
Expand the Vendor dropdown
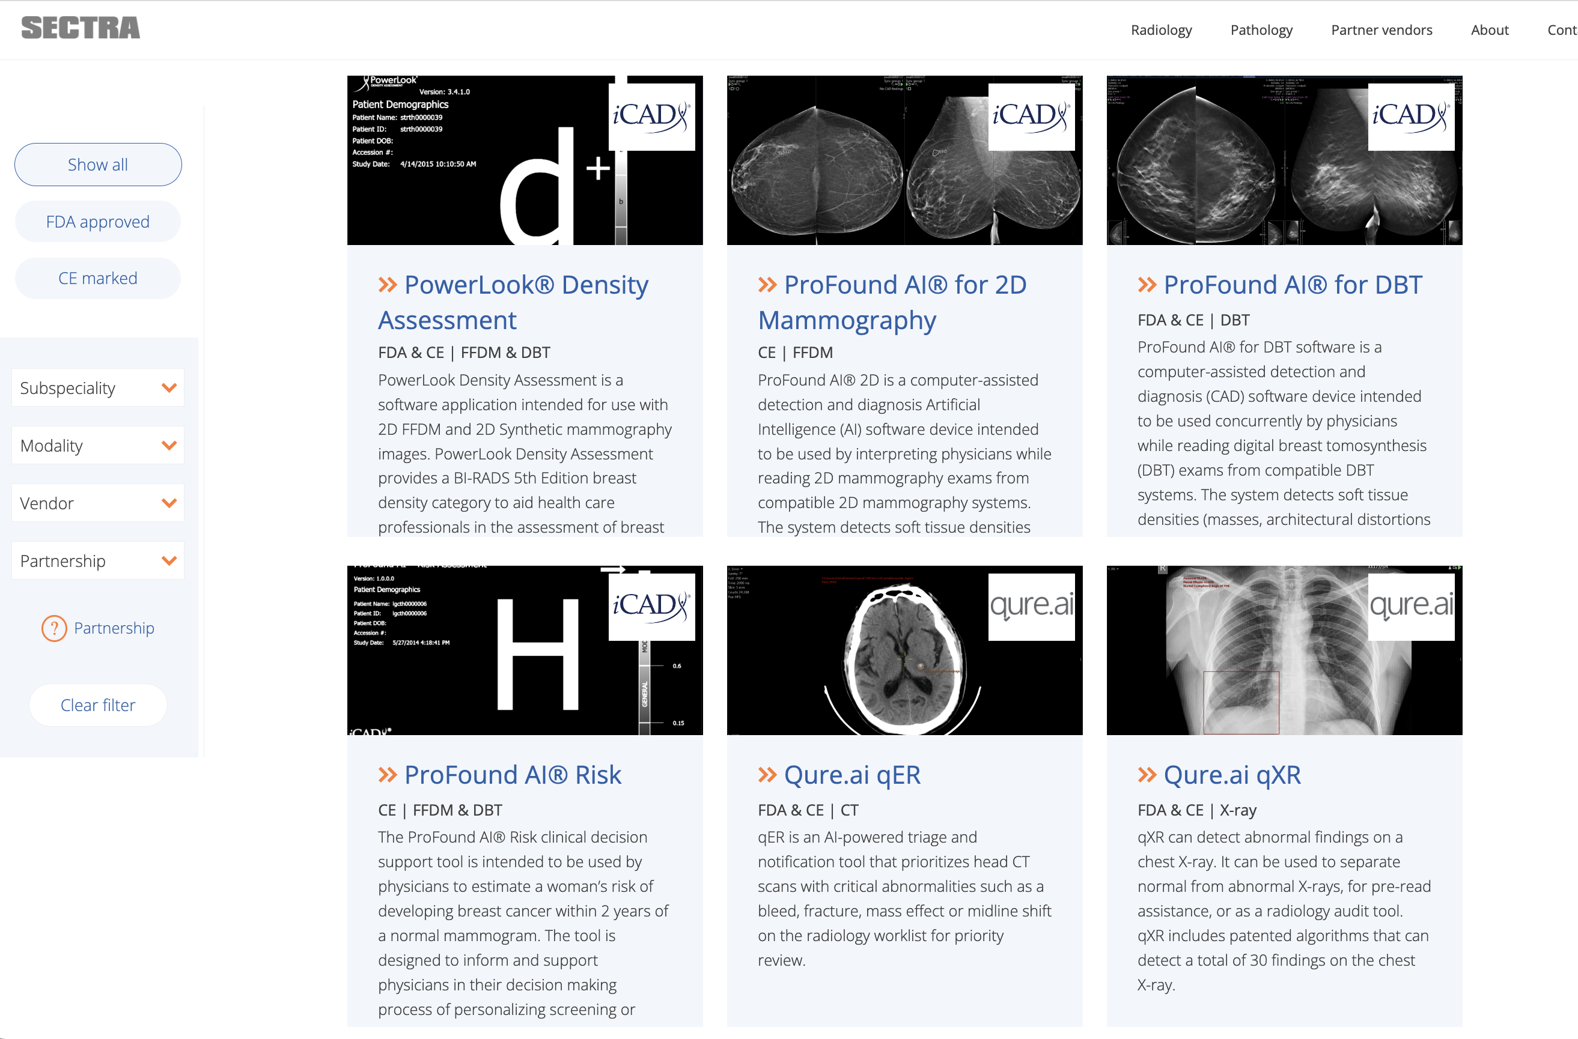click(x=97, y=503)
